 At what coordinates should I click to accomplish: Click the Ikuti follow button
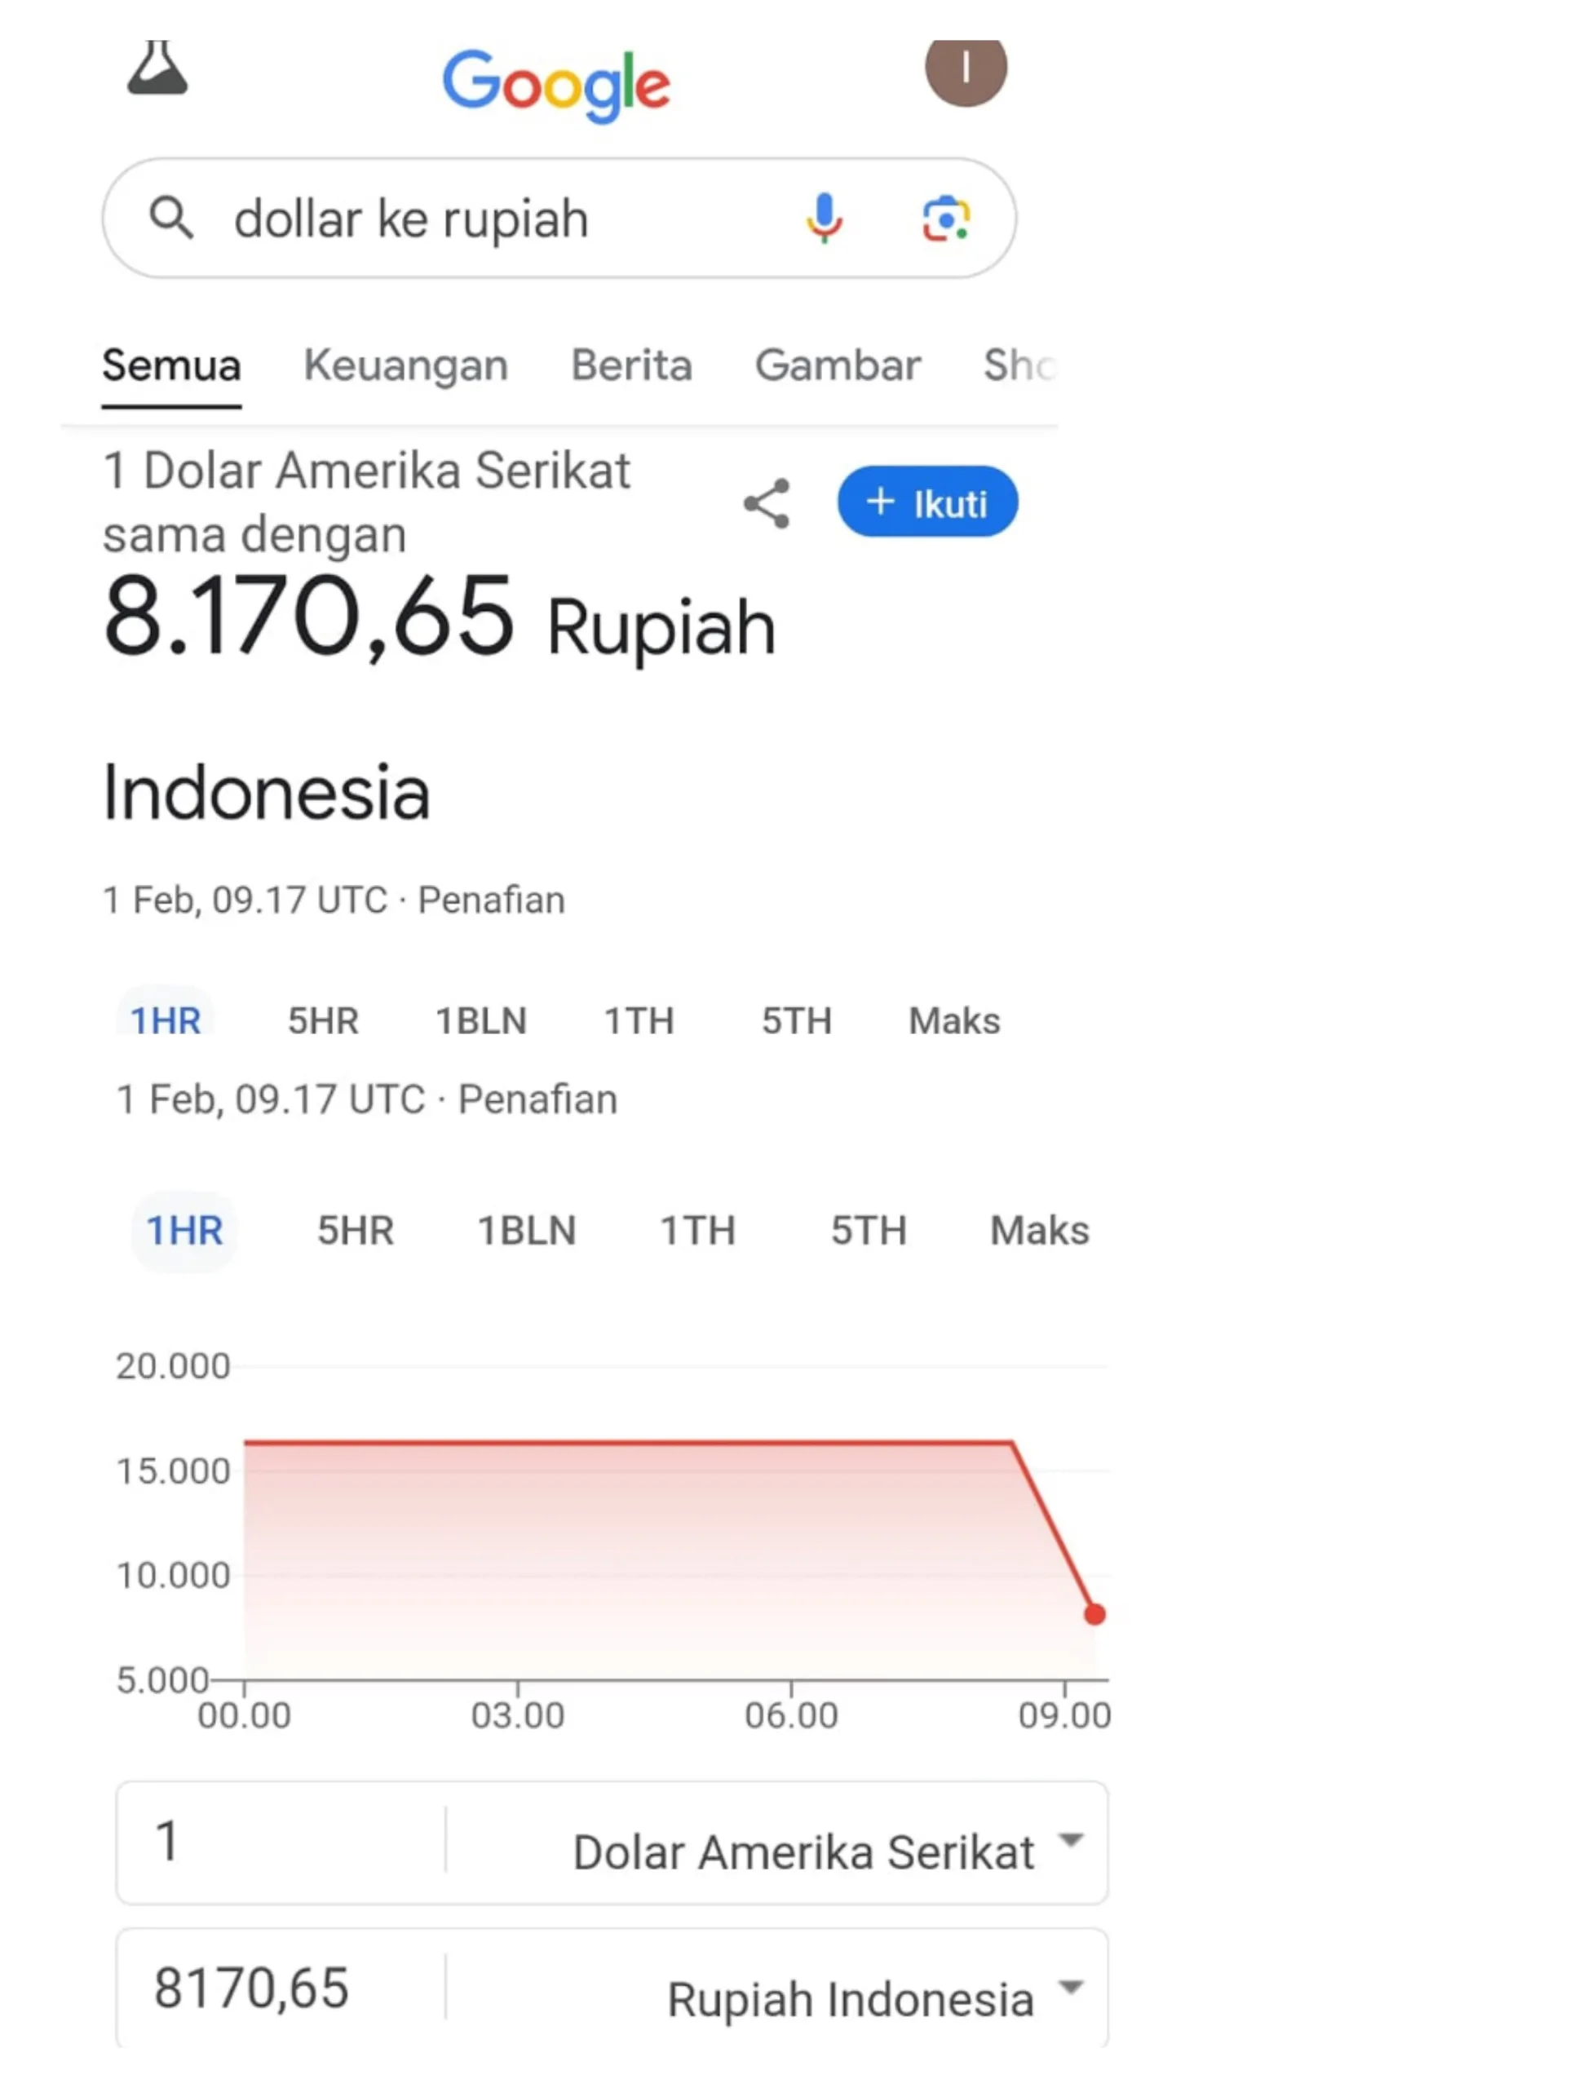click(x=927, y=502)
